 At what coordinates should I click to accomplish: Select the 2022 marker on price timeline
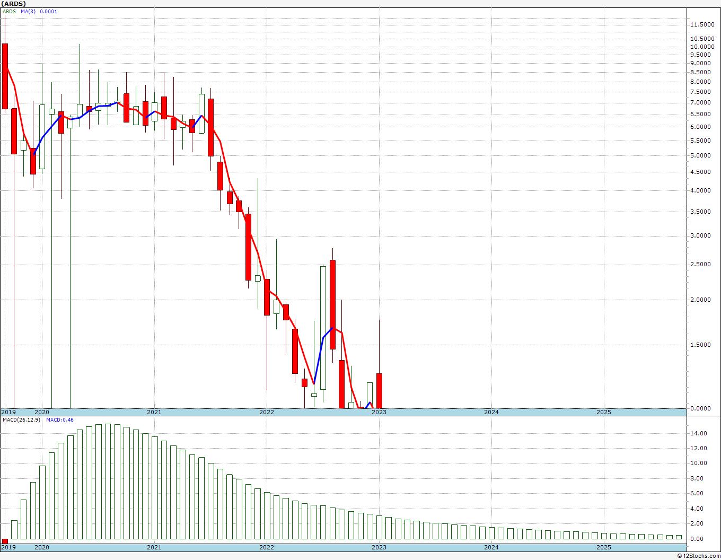point(266,412)
